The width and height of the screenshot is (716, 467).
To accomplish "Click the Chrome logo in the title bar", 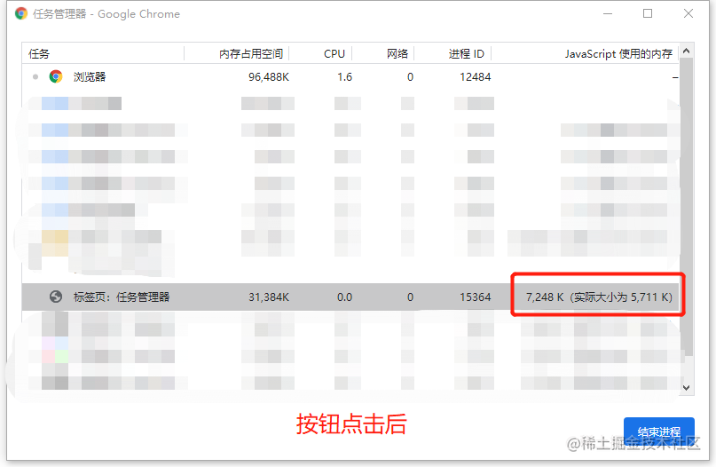I will coord(21,13).
